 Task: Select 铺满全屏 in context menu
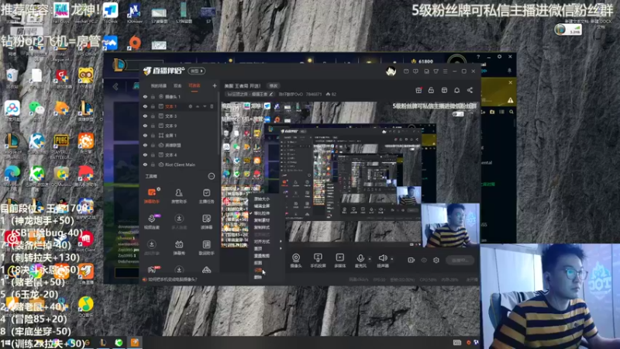coord(261,206)
